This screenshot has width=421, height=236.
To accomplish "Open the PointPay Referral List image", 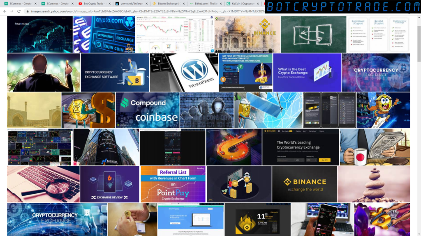I will [173, 184].
